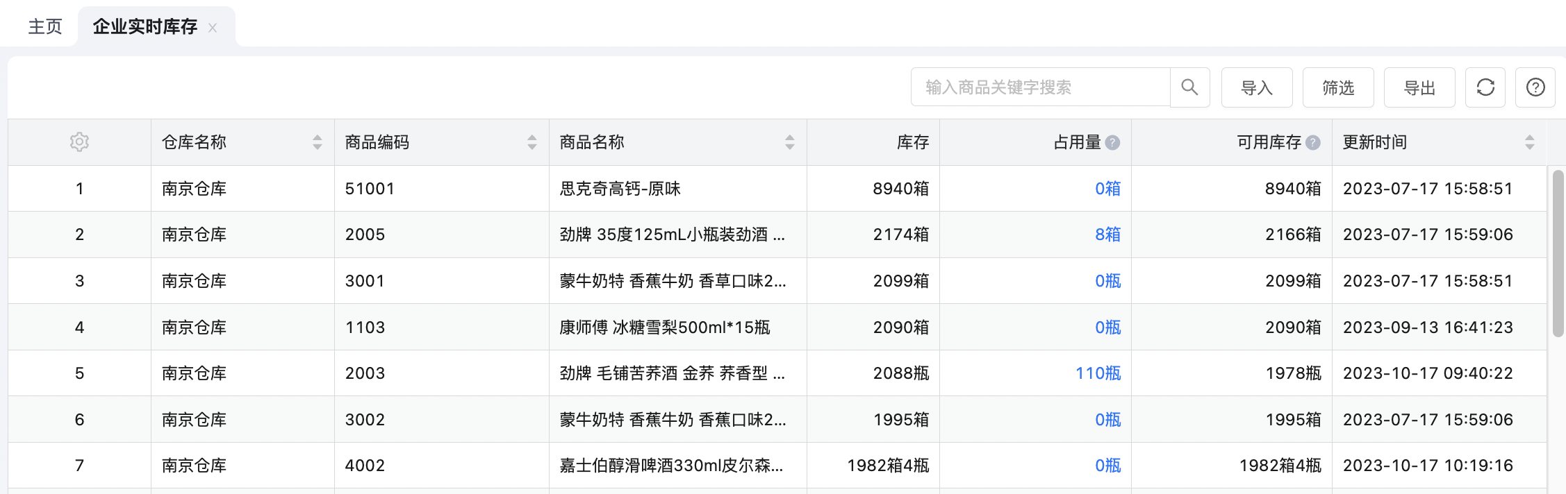Open table column settings gear icon
The width and height of the screenshot is (1566, 494).
(x=79, y=142)
